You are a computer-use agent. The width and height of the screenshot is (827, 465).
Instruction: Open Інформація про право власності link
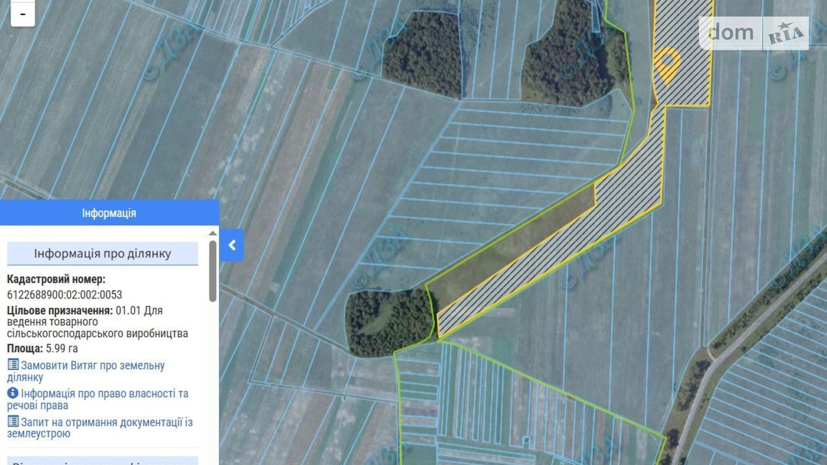tap(104, 394)
